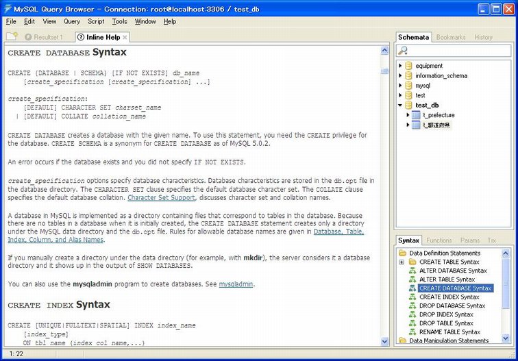Open the Edit menu

pyautogui.click(x=29, y=21)
